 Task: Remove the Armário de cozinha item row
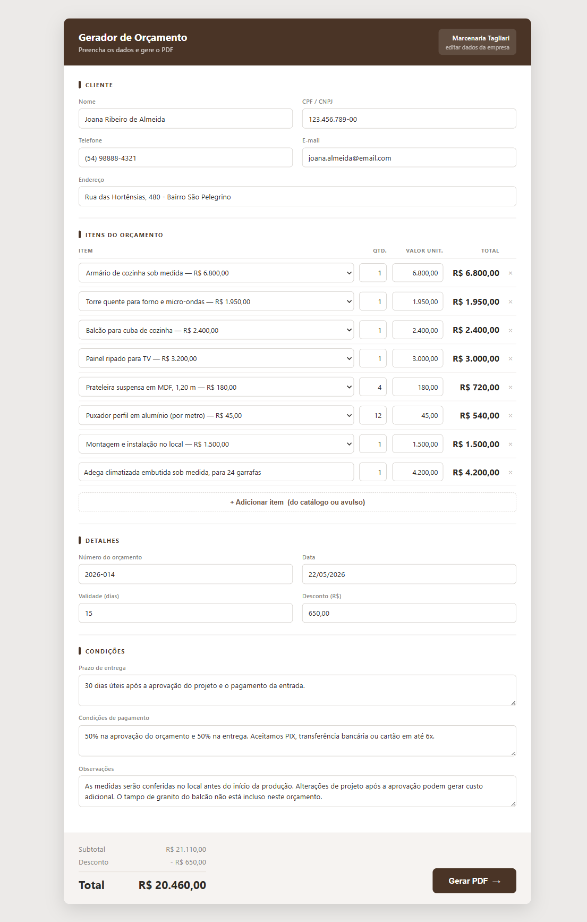pyautogui.click(x=511, y=273)
